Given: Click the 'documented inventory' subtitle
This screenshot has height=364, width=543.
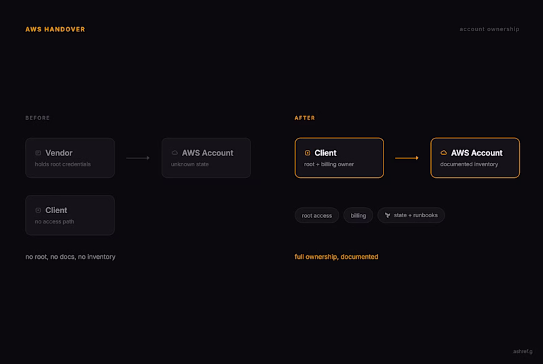Looking at the screenshot, I should pos(469,164).
